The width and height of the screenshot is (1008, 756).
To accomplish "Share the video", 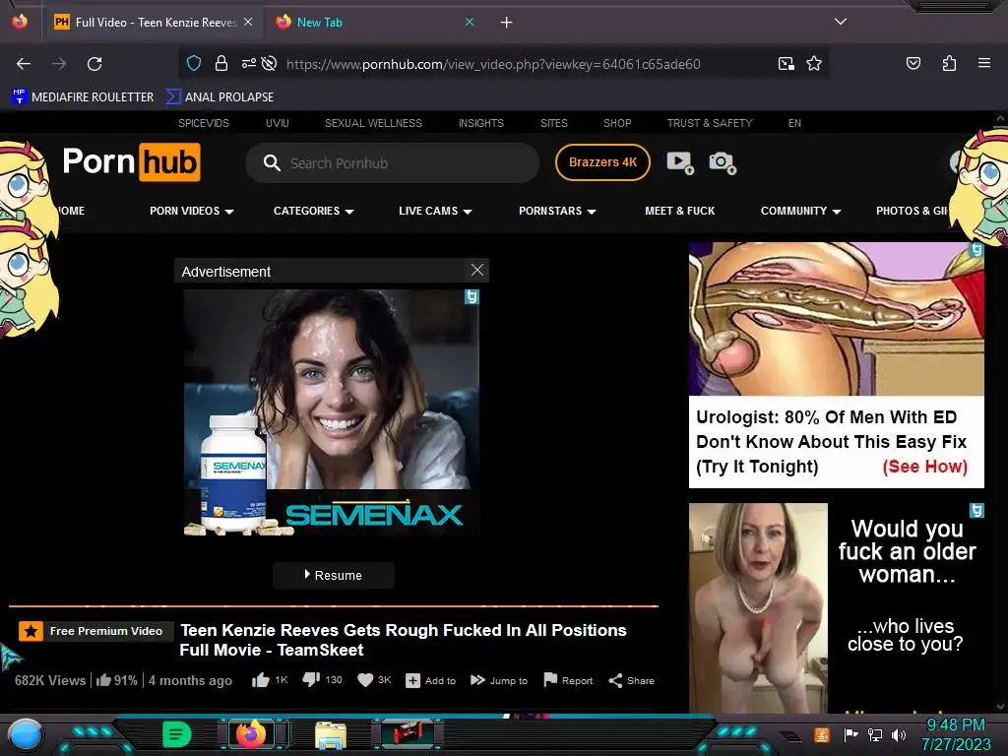I will 632,680.
